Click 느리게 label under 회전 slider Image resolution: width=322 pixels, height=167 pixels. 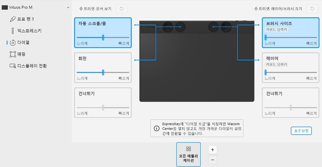pyautogui.click(x=82, y=78)
